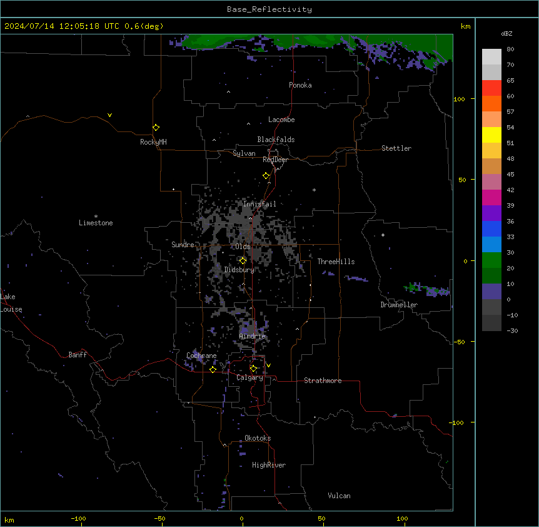Select the purple 36-39 dBZ legend swatch
The width and height of the screenshot is (539, 527).
click(x=491, y=213)
